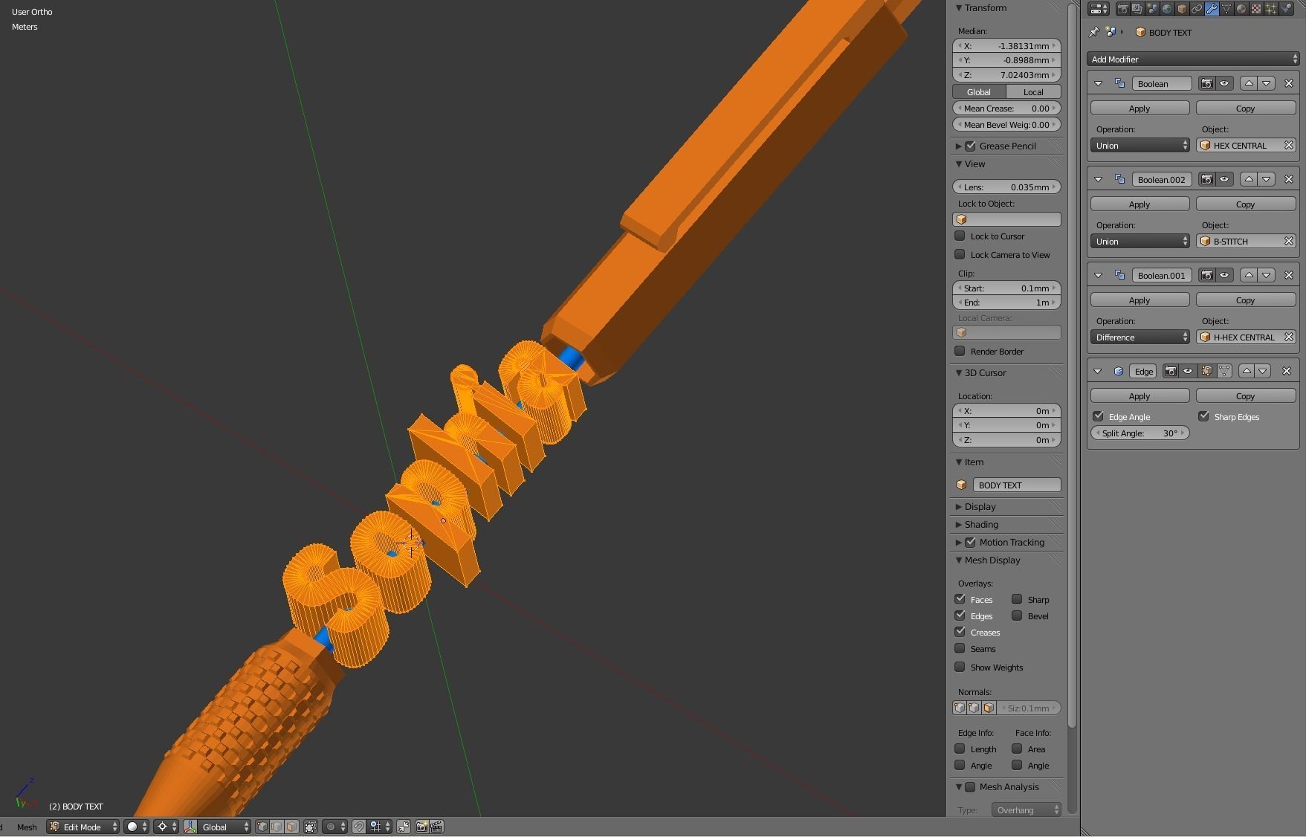Click the Lens value field
1306x837 pixels.
(x=1006, y=187)
